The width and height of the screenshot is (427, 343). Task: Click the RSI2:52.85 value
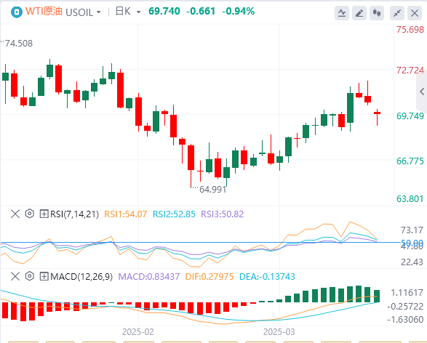pos(174,214)
